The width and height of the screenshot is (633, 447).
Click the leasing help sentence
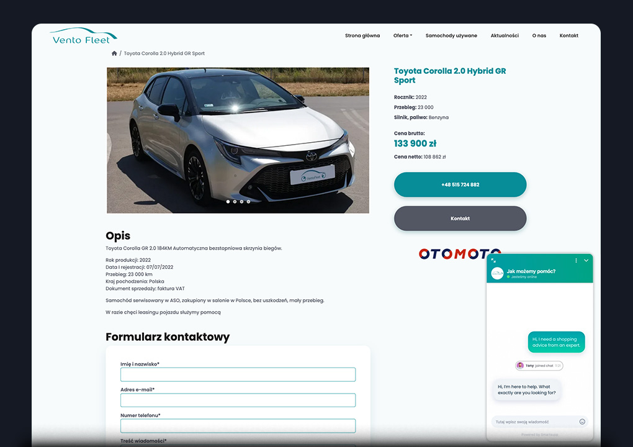(x=163, y=312)
